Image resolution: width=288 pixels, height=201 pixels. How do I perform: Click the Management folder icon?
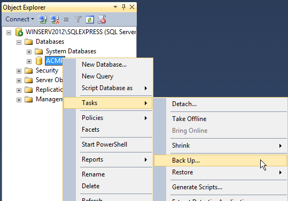click(29, 99)
